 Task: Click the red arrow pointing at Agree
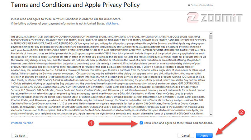(x=226, y=126)
